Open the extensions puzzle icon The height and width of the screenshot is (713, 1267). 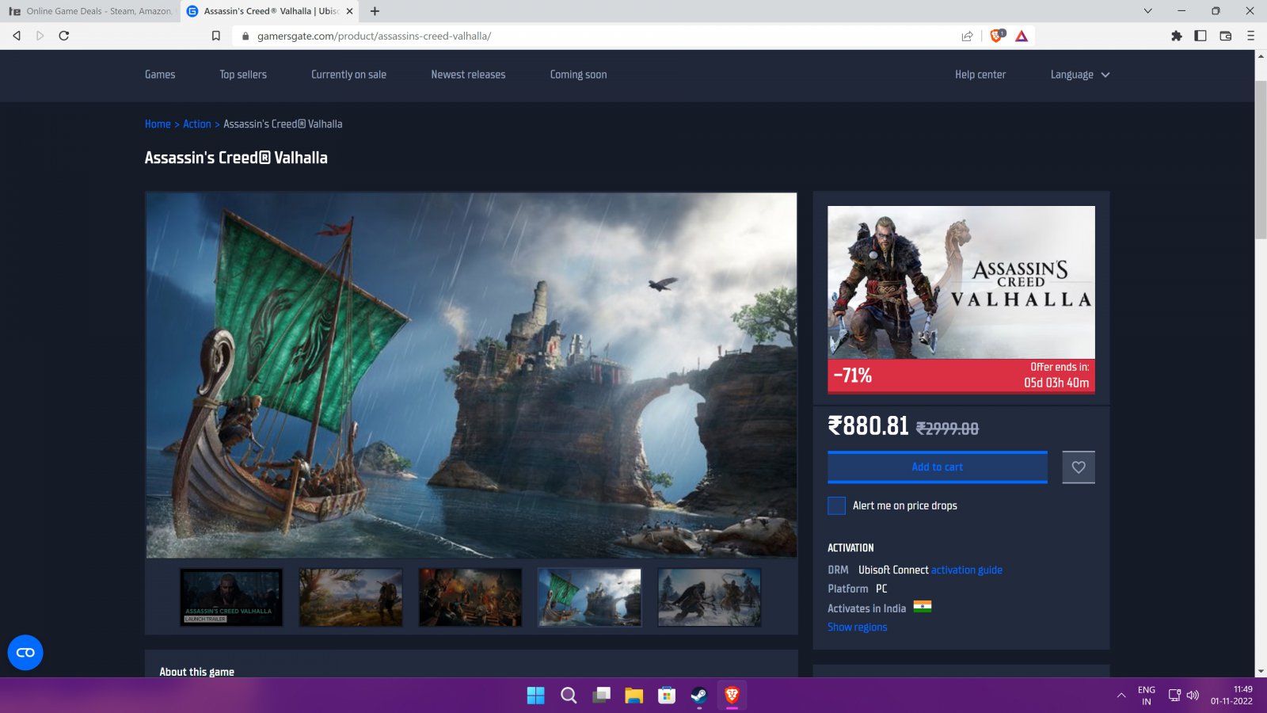point(1177,36)
